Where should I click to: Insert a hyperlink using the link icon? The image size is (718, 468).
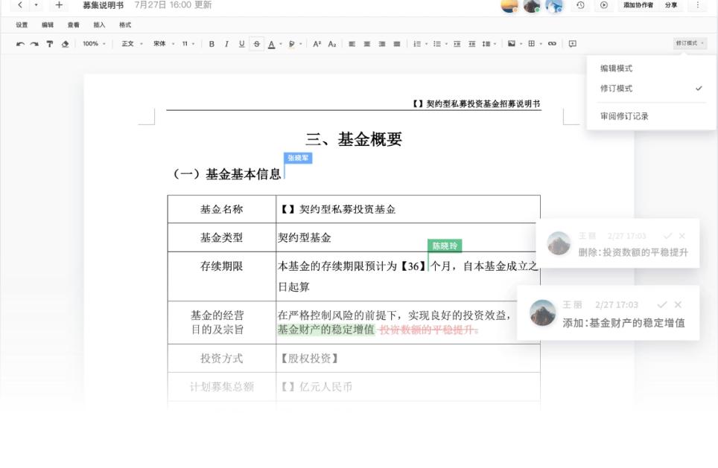552,44
